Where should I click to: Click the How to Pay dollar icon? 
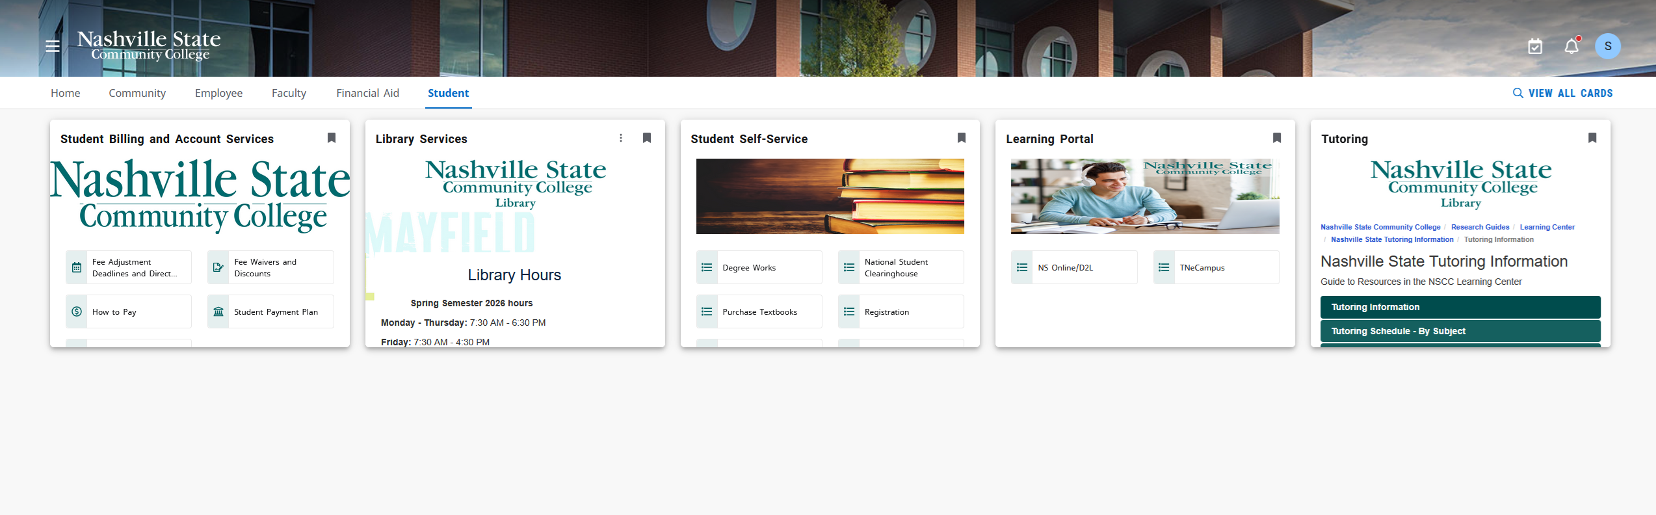click(77, 311)
